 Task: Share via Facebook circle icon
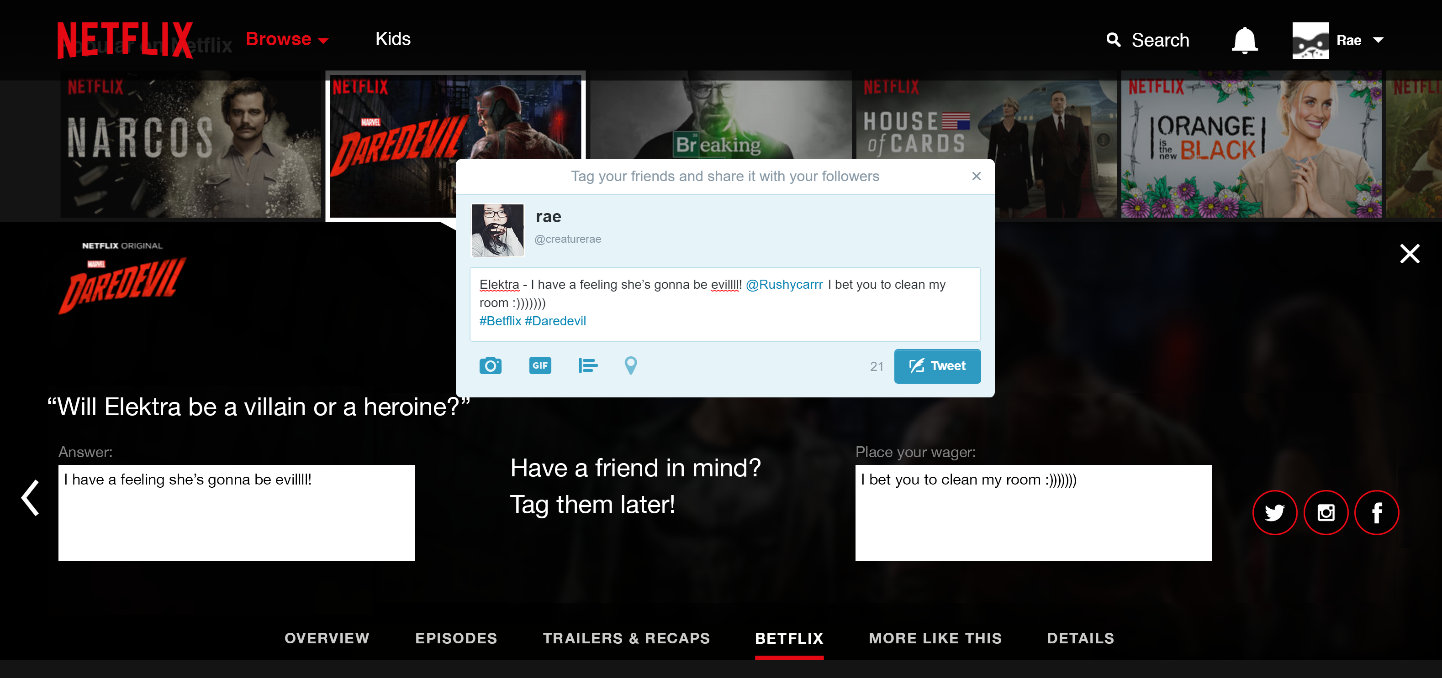point(1377,512)
